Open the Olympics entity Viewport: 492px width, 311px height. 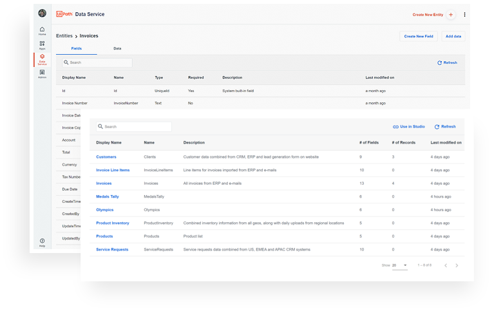[105, 210]
